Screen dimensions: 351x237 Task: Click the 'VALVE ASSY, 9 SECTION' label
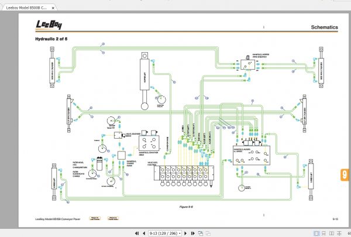152,163
